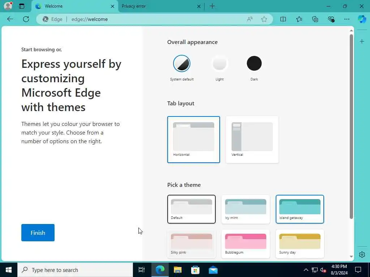370x277 pixels.
Task: Click the Finish button
Action: pyautogui.click(x=38, y=233)
